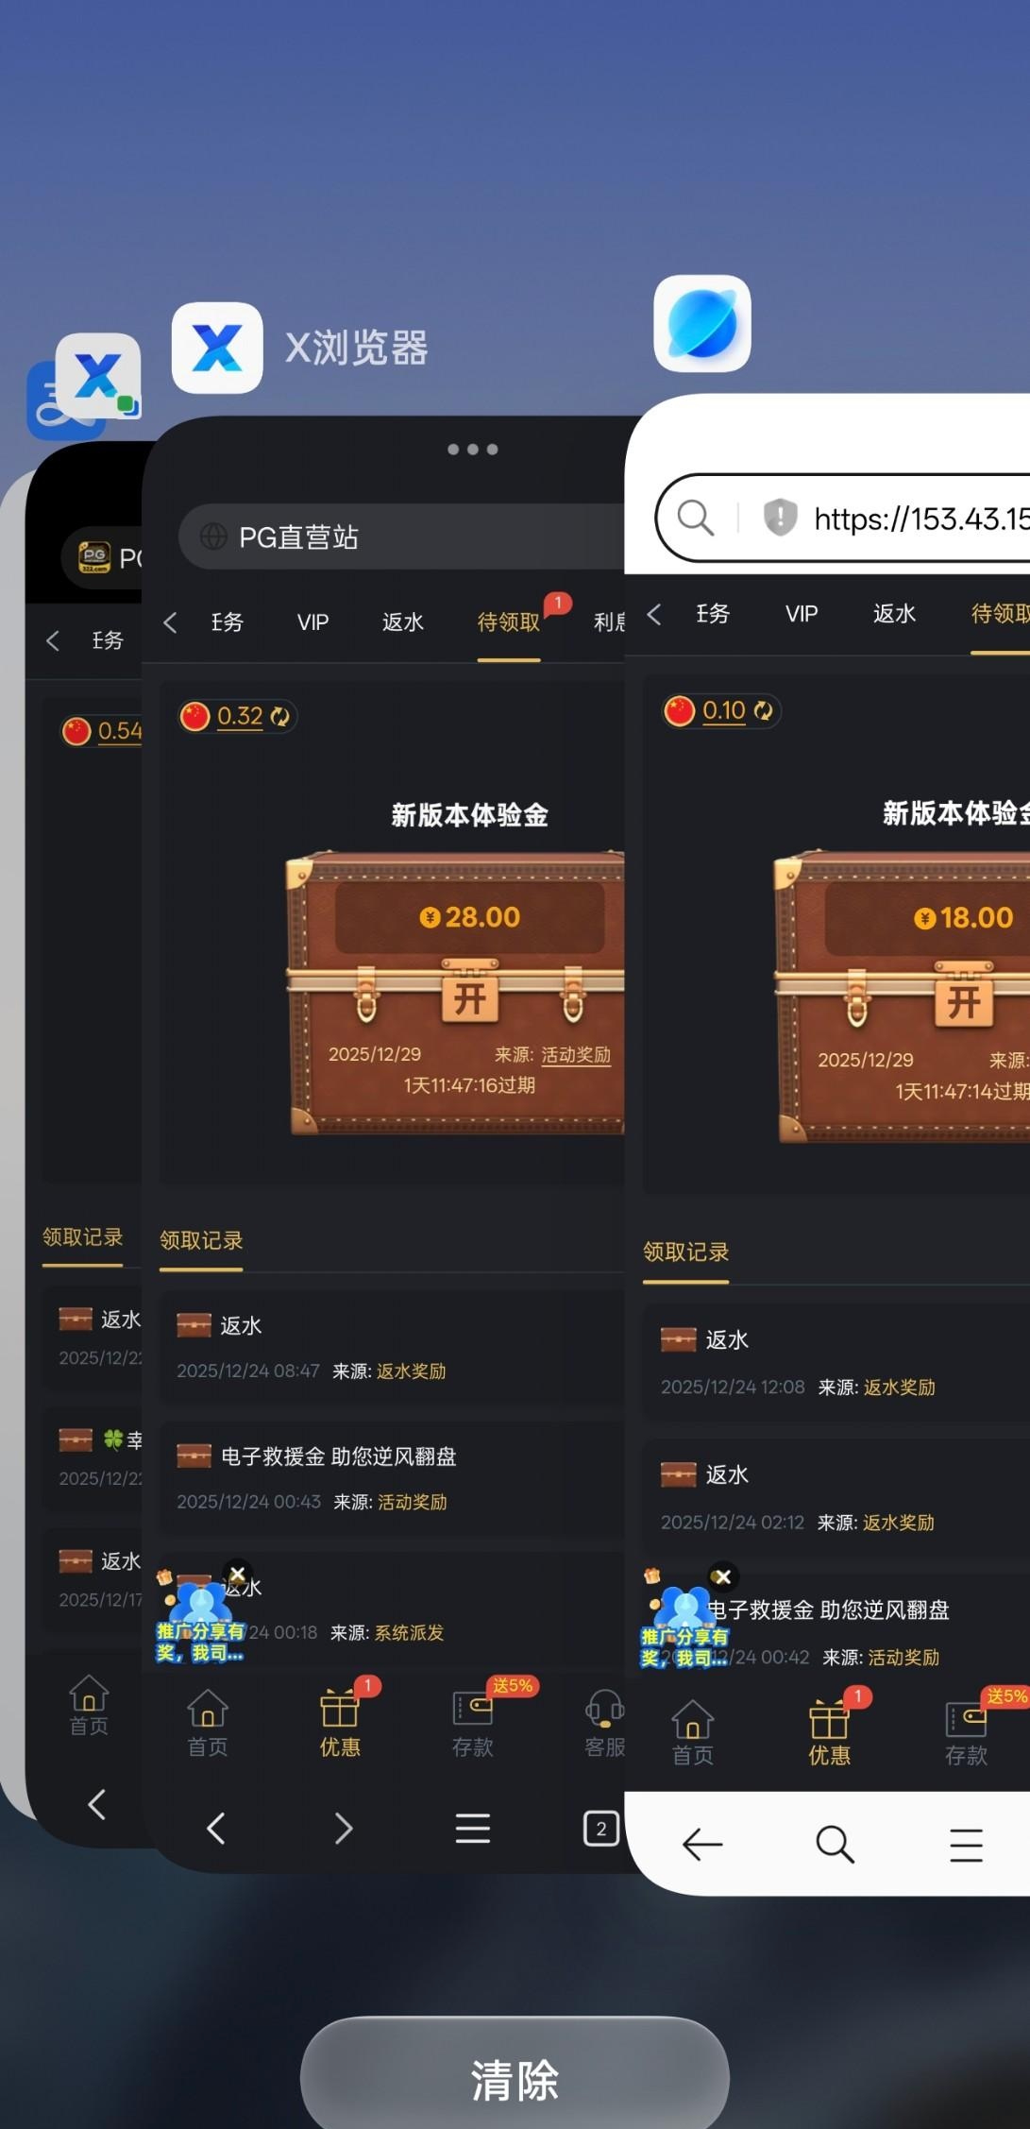Image resolution: width=1030 pixels, height=2129 pixels.
Task: Open the hamburger menu in X浏览器 bottom bar
Action: tap(472, 1829)
